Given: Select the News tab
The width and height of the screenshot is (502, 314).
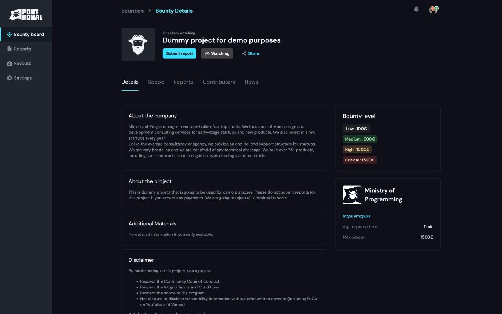Looking at the screenshot, I should [x=251, y=82].
